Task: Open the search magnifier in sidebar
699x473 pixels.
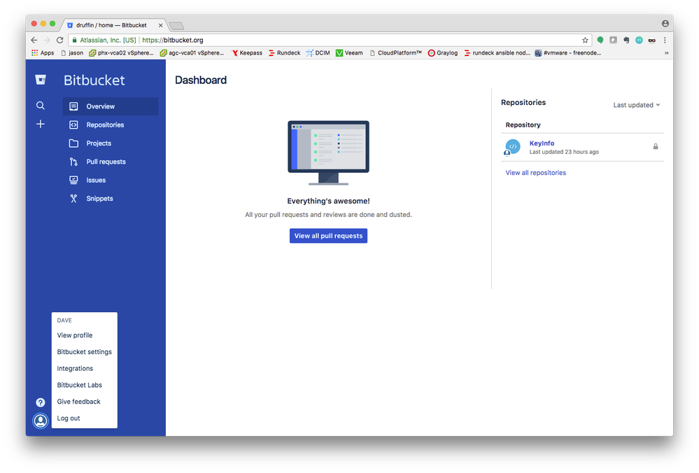Action: 41,106
